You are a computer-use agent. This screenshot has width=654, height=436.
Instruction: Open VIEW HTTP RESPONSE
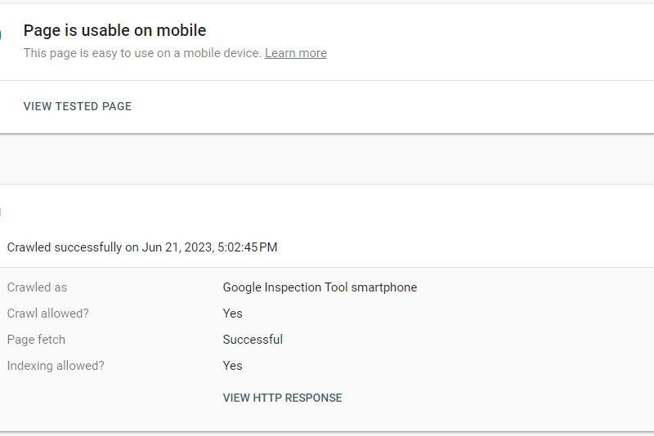(282, 398)
